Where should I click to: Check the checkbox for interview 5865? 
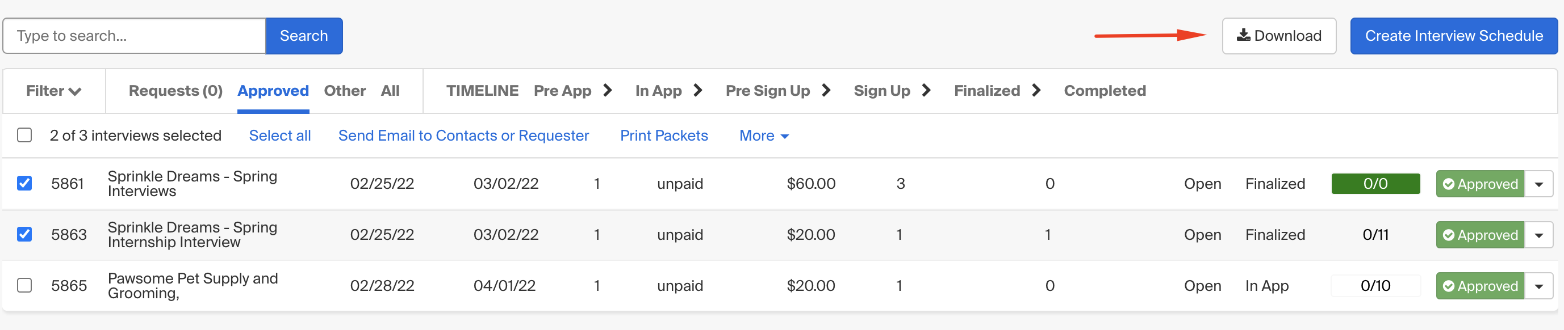click(x=24, y=285)
